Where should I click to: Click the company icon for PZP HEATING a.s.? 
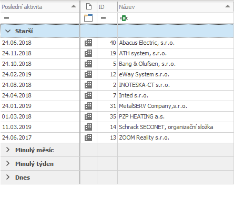(x=88, y=116)
